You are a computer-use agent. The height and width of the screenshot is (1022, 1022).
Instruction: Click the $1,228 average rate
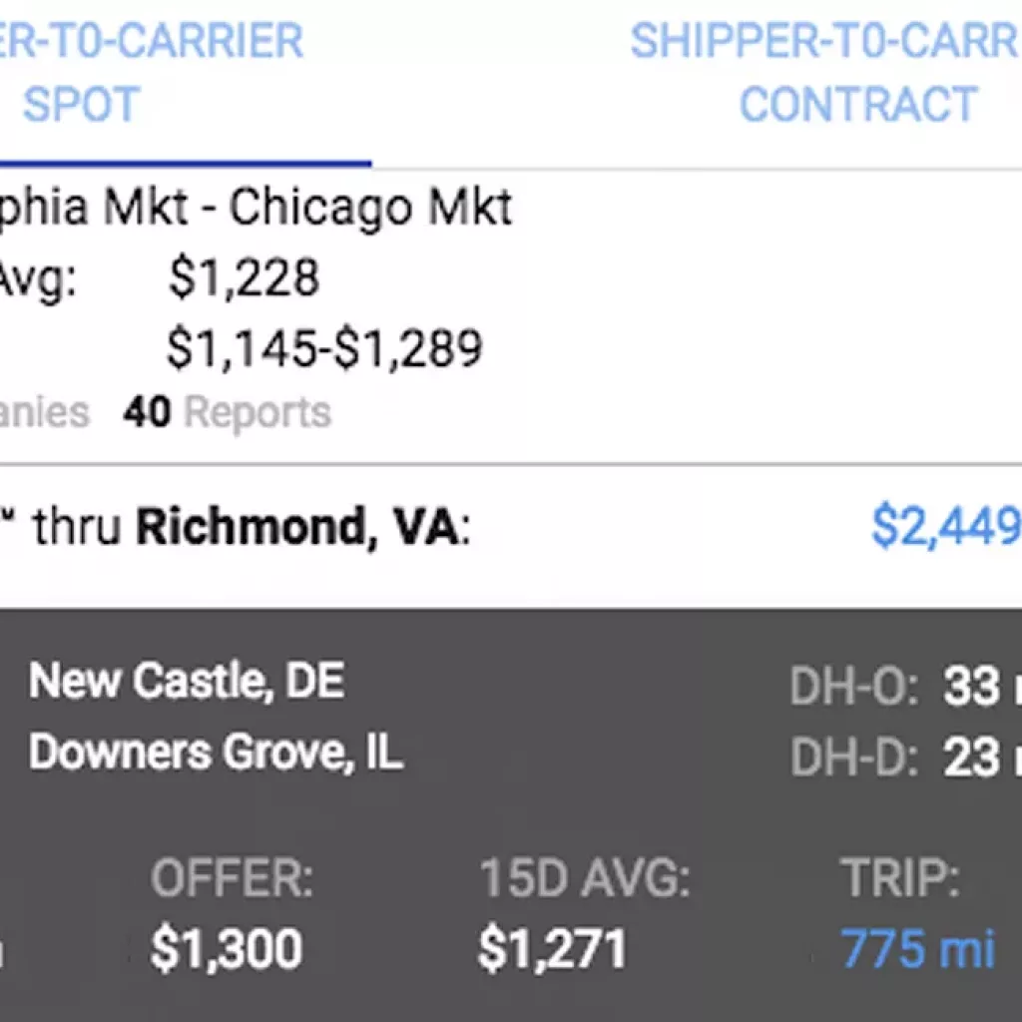244,277
